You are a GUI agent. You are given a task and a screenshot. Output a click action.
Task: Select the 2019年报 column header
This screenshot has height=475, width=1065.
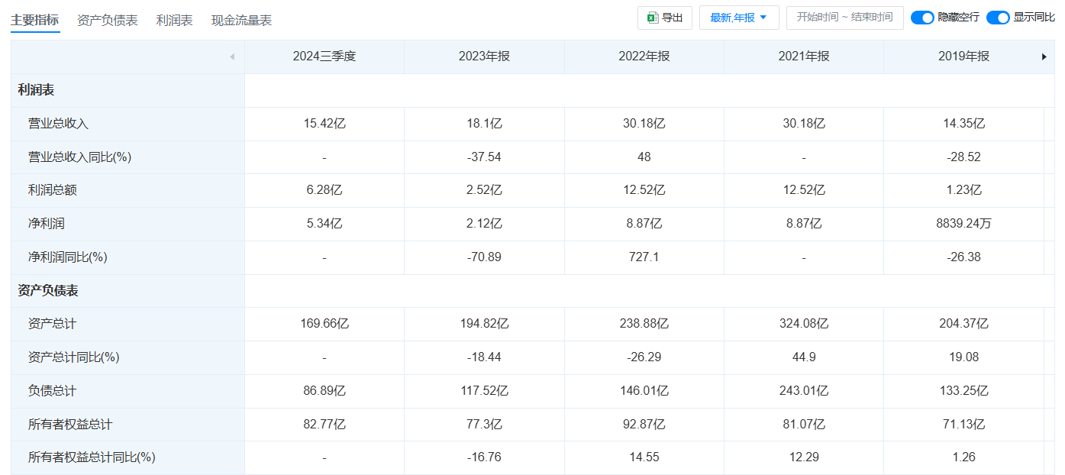pos(963,57)
